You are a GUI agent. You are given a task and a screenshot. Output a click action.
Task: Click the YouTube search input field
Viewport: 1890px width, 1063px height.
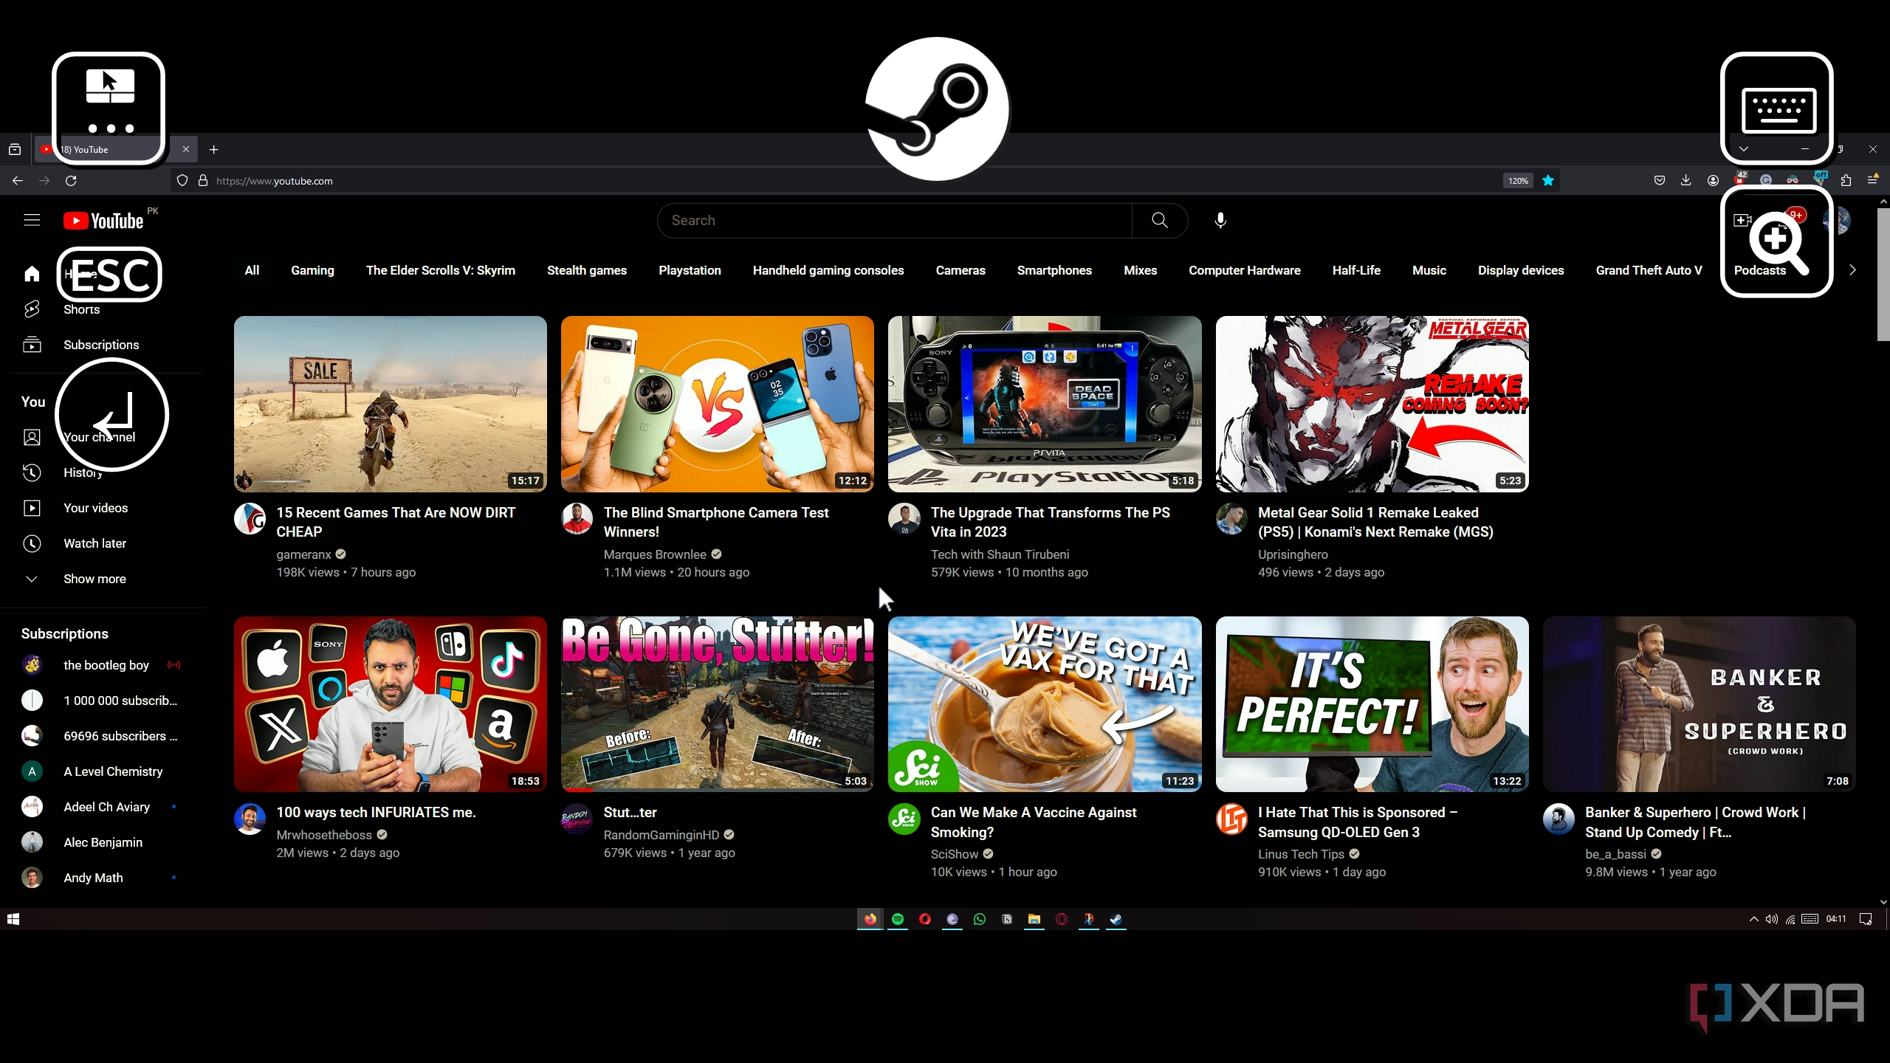(x=895, y=220)
